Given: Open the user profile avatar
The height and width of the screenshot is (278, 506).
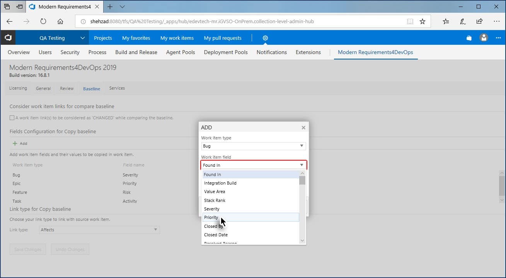Looking at the screenshot, I should pyautogui.click(x=484, y=38).
